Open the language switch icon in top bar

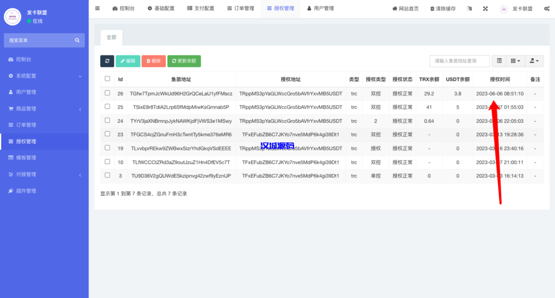(469, 9)
